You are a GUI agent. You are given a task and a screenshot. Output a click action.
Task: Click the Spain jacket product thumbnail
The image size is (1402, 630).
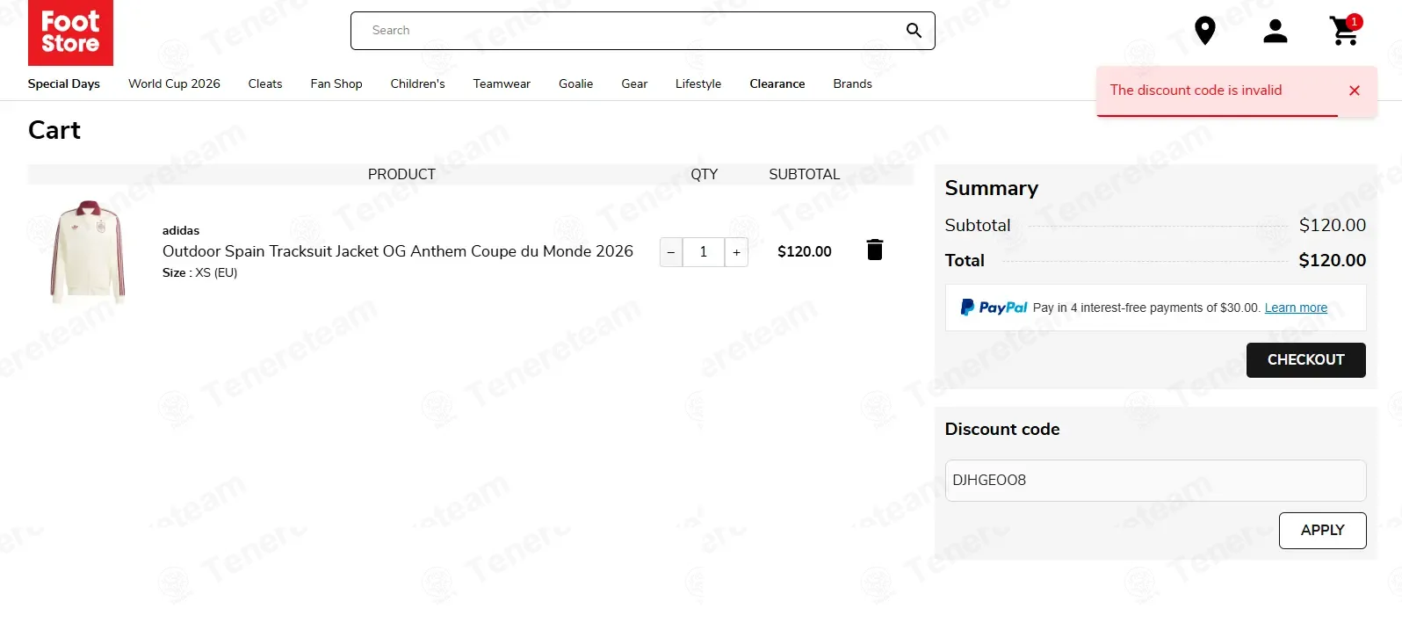[x=88, y=252]
